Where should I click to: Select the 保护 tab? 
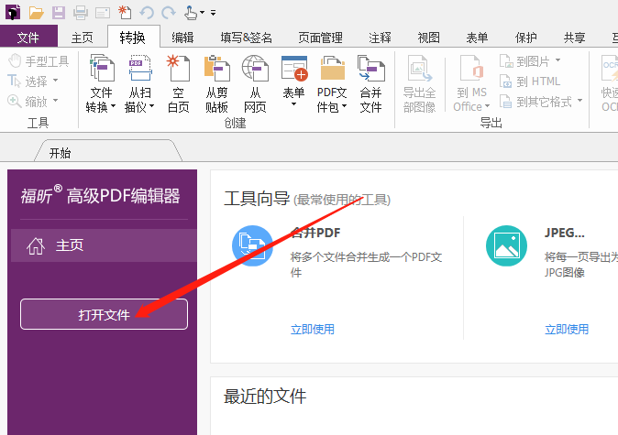[526, 38]
